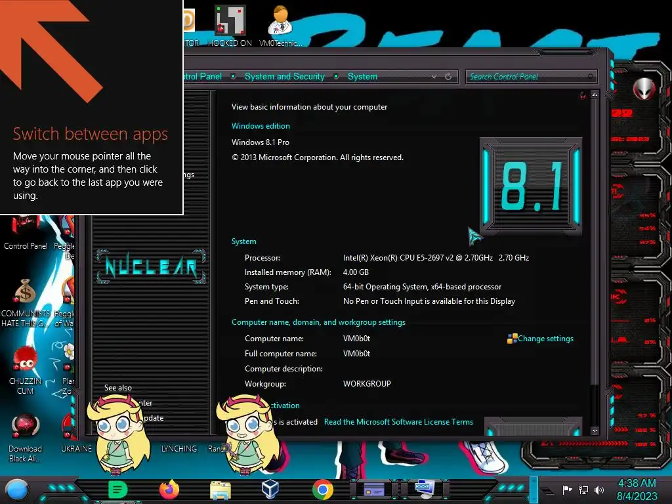Select the processor value Intel Xeon text

coord(436,257)
